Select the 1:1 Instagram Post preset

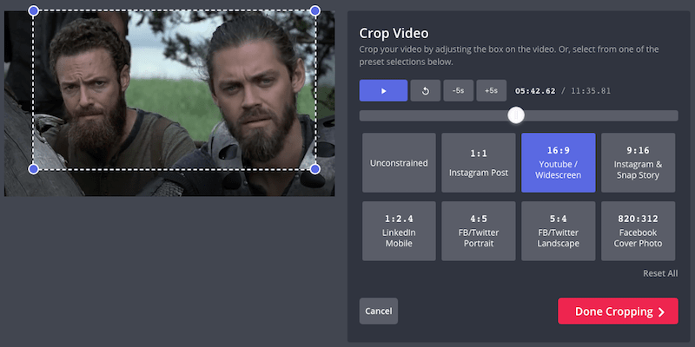tap(479, 163)
